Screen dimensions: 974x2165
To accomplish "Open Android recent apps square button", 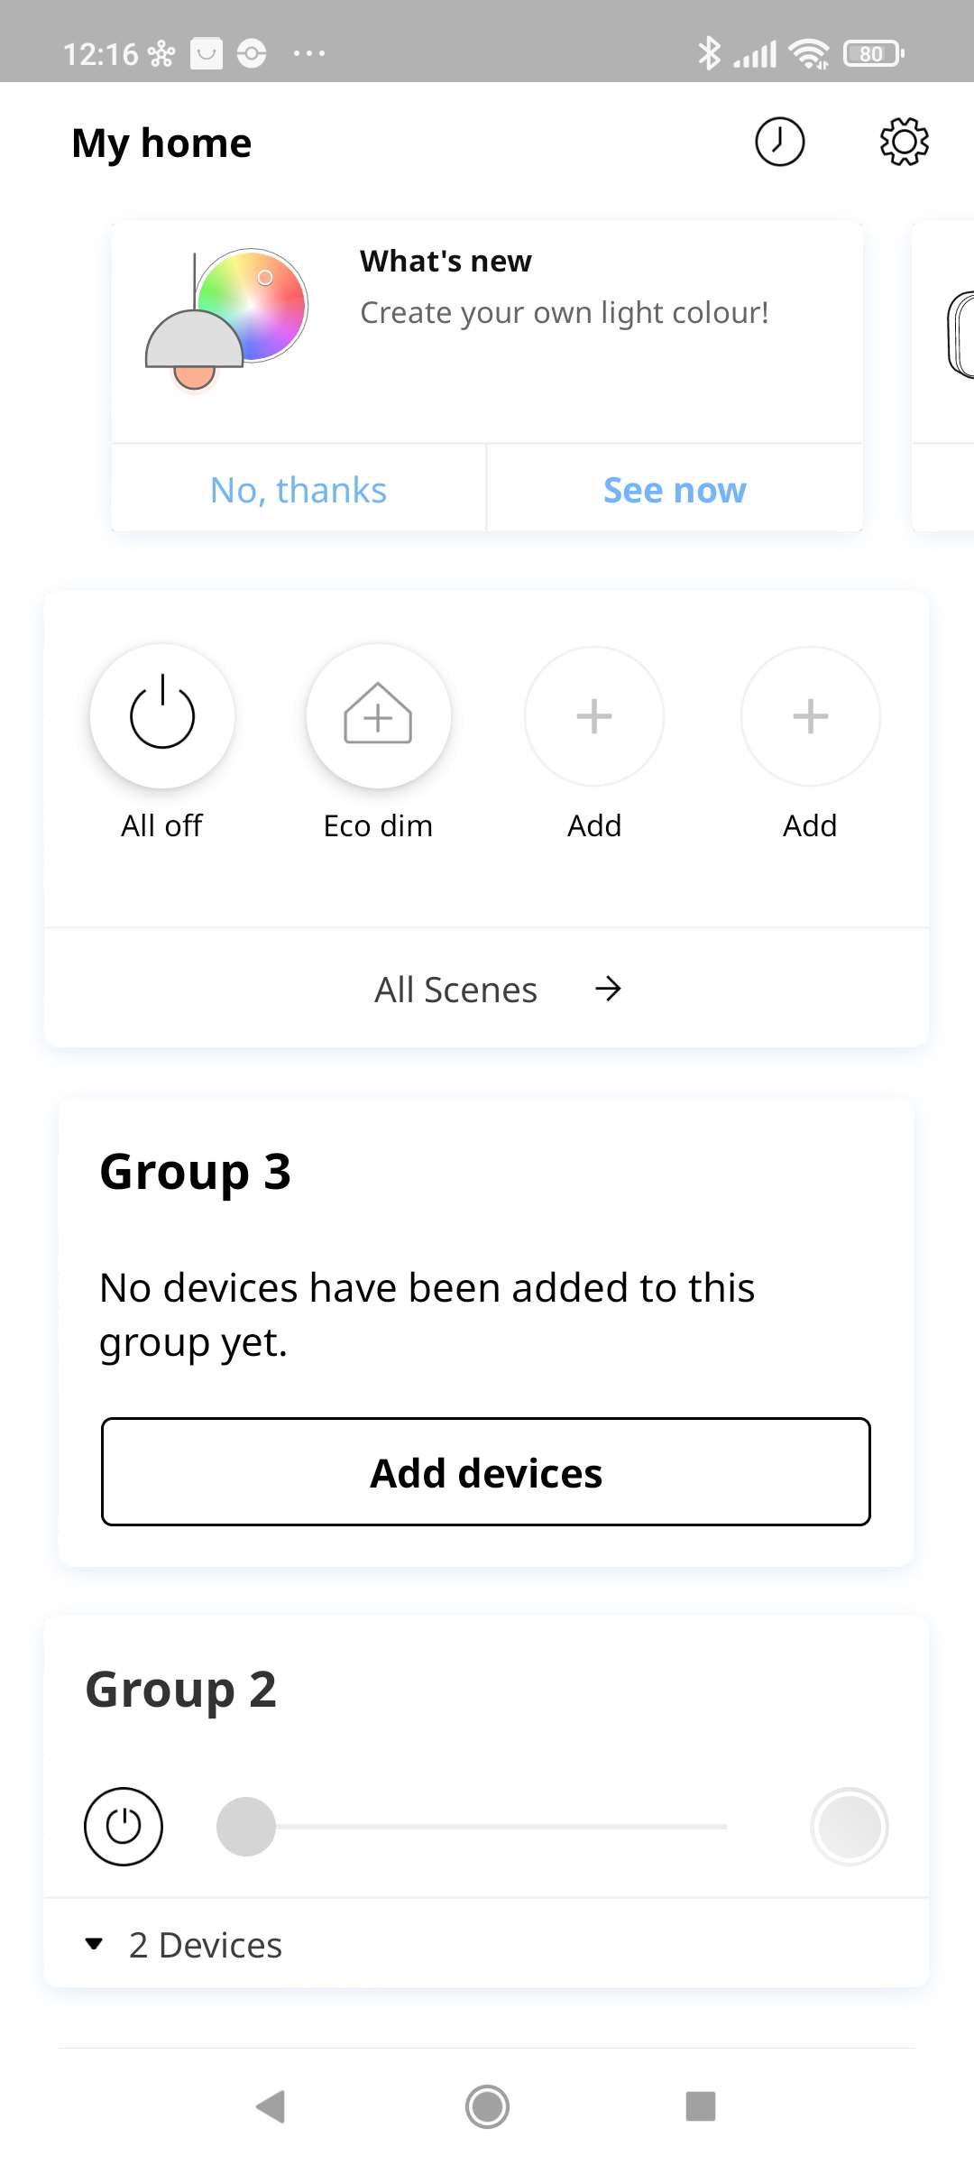I will click(700, 2106).
